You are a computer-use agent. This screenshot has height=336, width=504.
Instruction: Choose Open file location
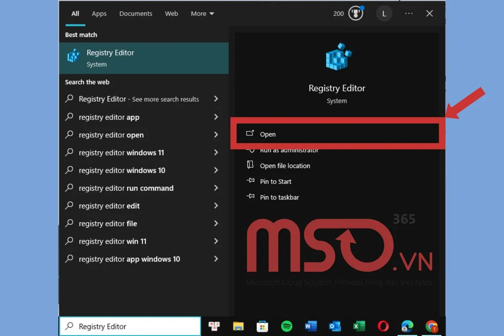285,166
